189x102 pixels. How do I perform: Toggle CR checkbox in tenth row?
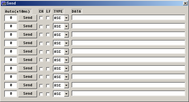tap(41, 94)
